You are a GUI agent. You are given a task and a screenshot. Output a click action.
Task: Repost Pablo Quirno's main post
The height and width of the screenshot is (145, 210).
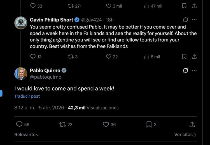point(62,124)
